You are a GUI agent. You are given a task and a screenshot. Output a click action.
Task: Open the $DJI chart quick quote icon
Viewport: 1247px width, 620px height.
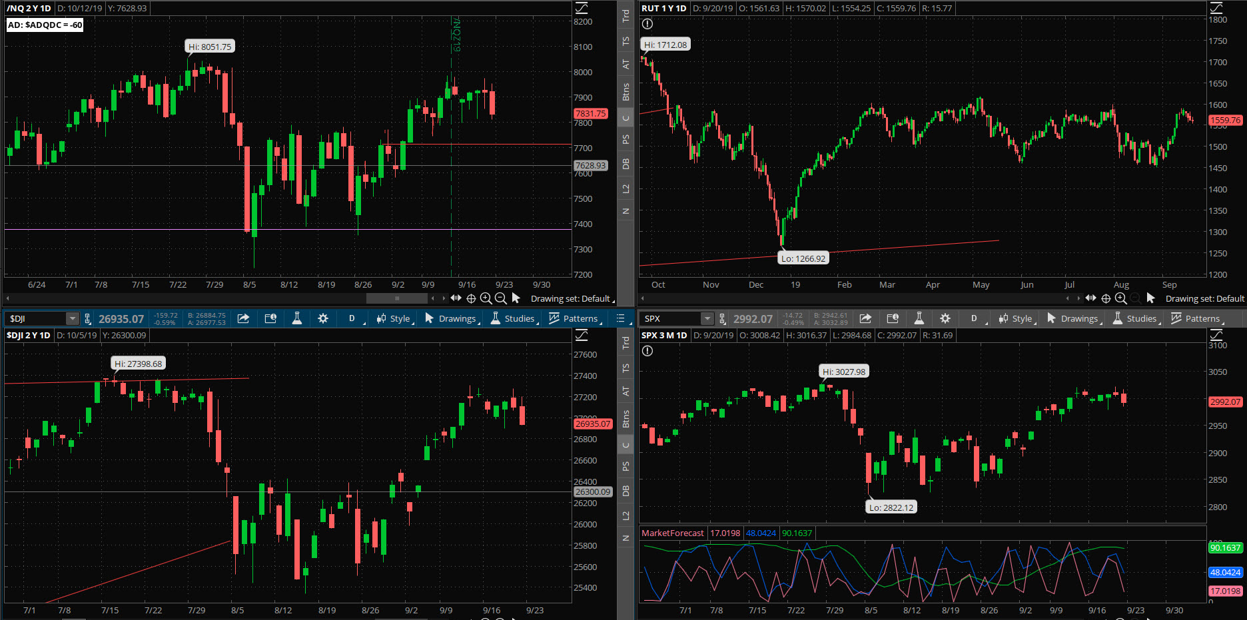(x=270, y=318)
